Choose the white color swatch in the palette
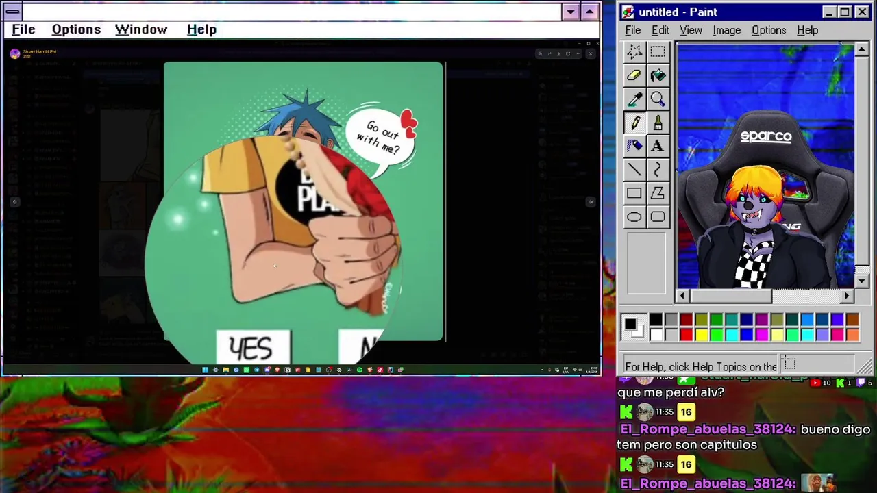The width and height of the screenshot is (877, 493). (x=656, y=334)
